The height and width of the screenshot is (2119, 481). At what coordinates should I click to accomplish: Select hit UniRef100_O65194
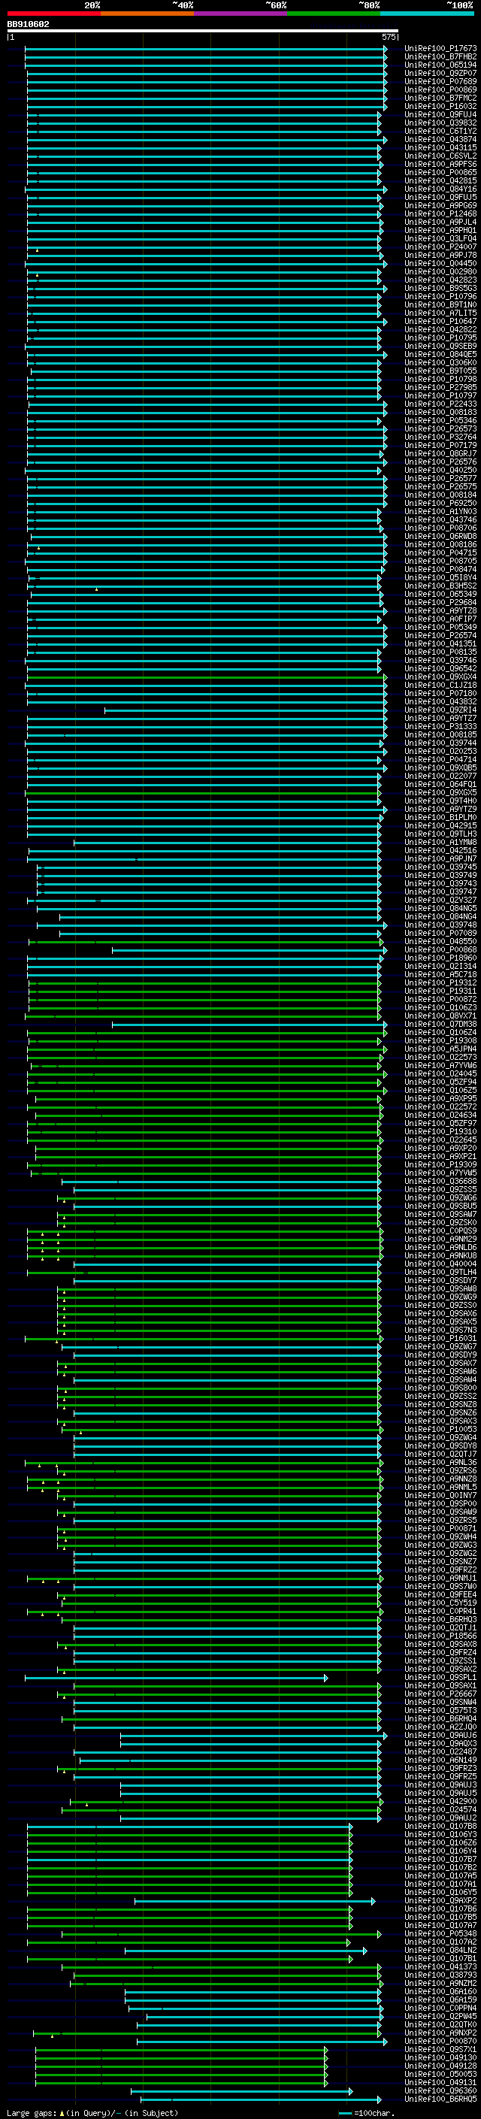[440, 65]
